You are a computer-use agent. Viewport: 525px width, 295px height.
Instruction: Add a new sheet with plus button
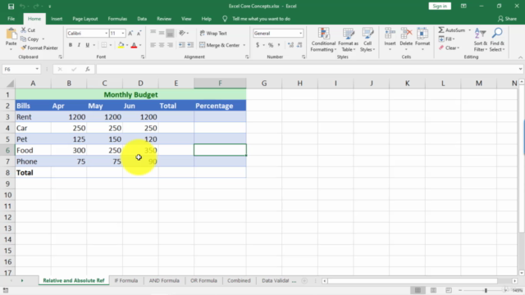tap(304, 280)
